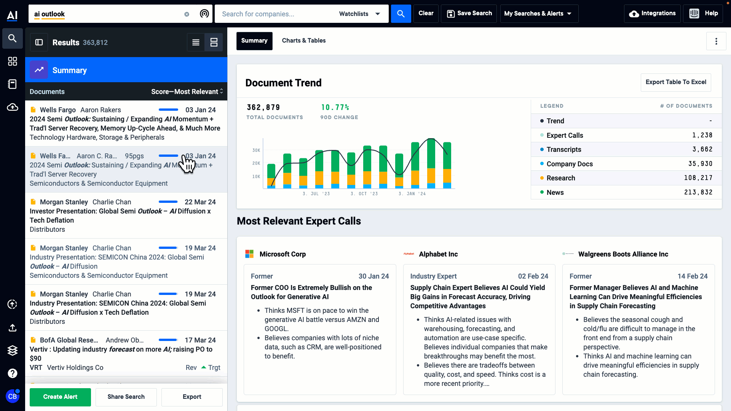The image size is (731, 411).
Task: Open the search sidebar icon
Action: (13, 38)
